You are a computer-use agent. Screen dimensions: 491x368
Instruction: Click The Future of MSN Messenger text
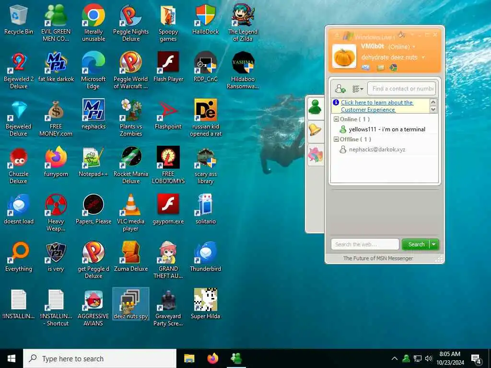point(378,258)
